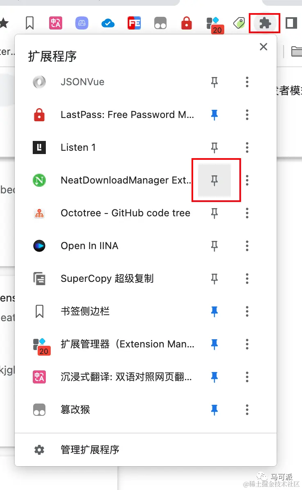Click the LastPass toolbar icon
Viewport: 302px width, 490px height.
pos(187,23)
